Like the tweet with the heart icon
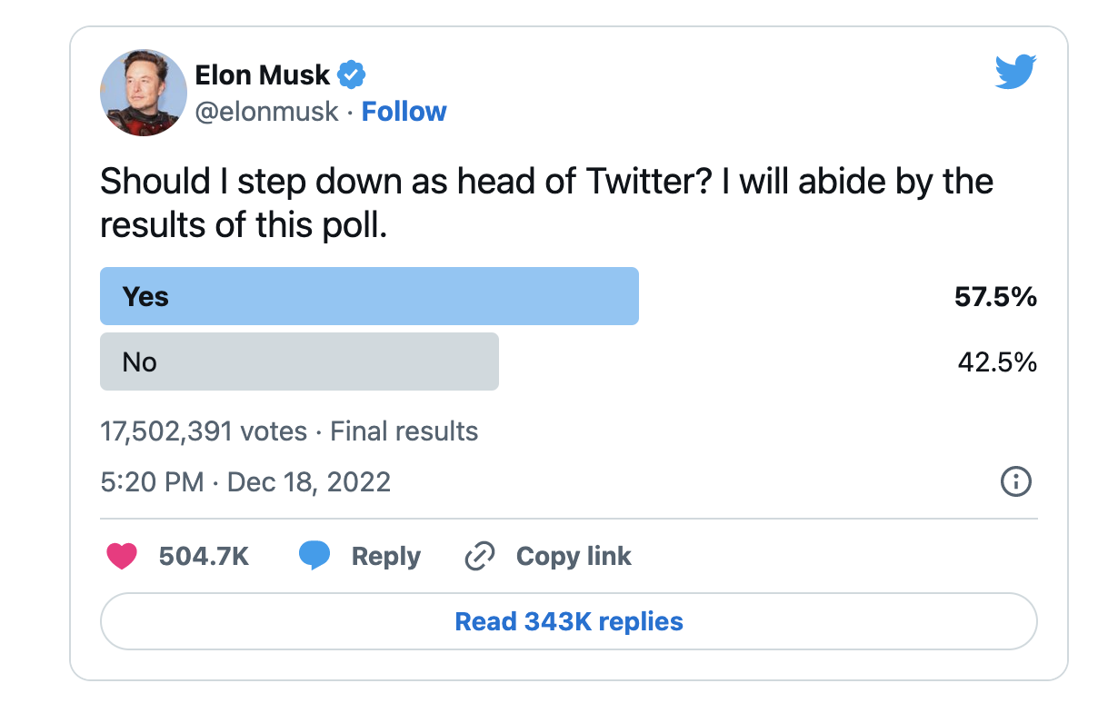 (122, 556)
